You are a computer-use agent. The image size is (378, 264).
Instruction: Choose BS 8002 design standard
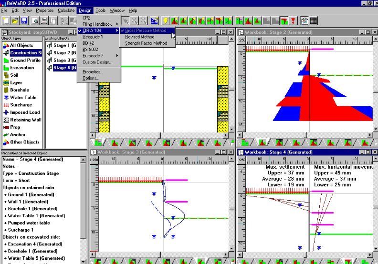[99, 50]
